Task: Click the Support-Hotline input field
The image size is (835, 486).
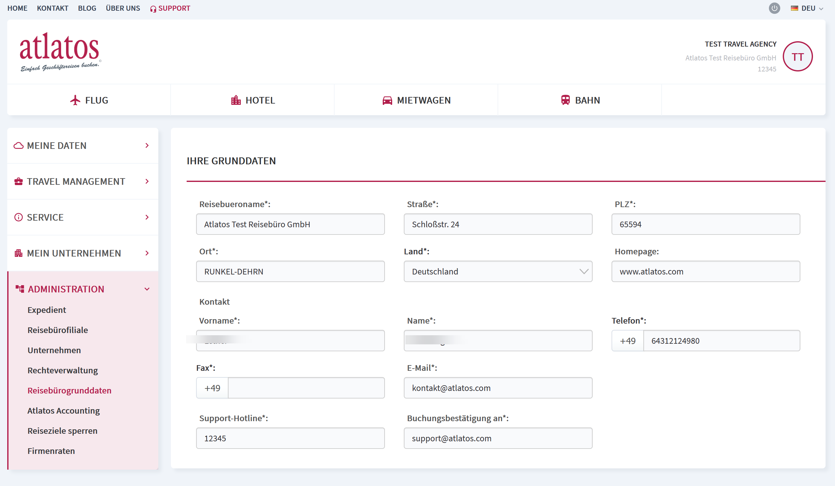Action: (x=290, y=438)
